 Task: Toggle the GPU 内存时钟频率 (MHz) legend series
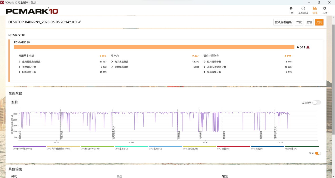click(63, 148)
